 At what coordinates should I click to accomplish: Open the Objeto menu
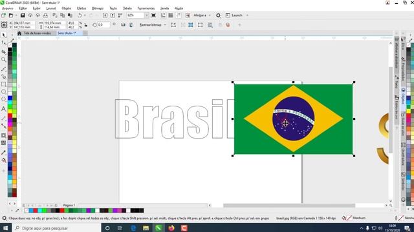[66, 8]
